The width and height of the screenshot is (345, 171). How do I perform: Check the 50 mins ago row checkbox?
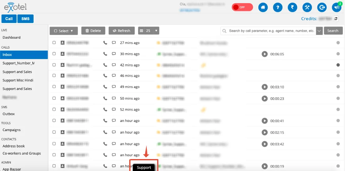[54, 98]
